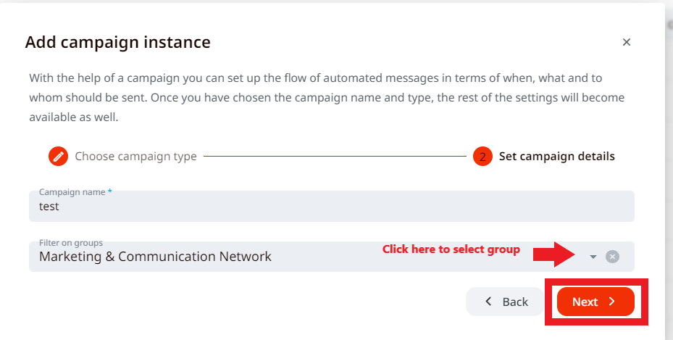Click the "test" text in Campaign name
The height and width of the screenshot is (340, 673).
click(49, 207)
